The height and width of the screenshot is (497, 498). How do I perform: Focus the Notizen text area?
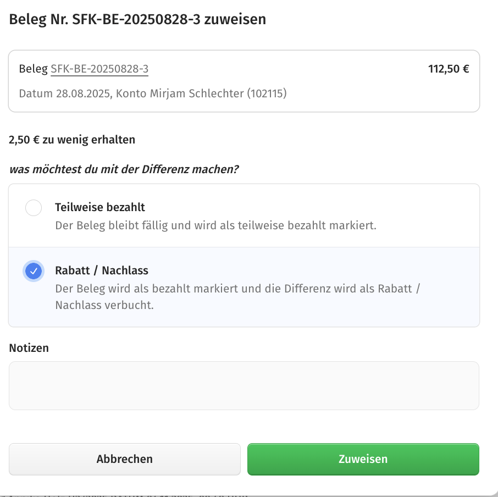click(244, 385)
